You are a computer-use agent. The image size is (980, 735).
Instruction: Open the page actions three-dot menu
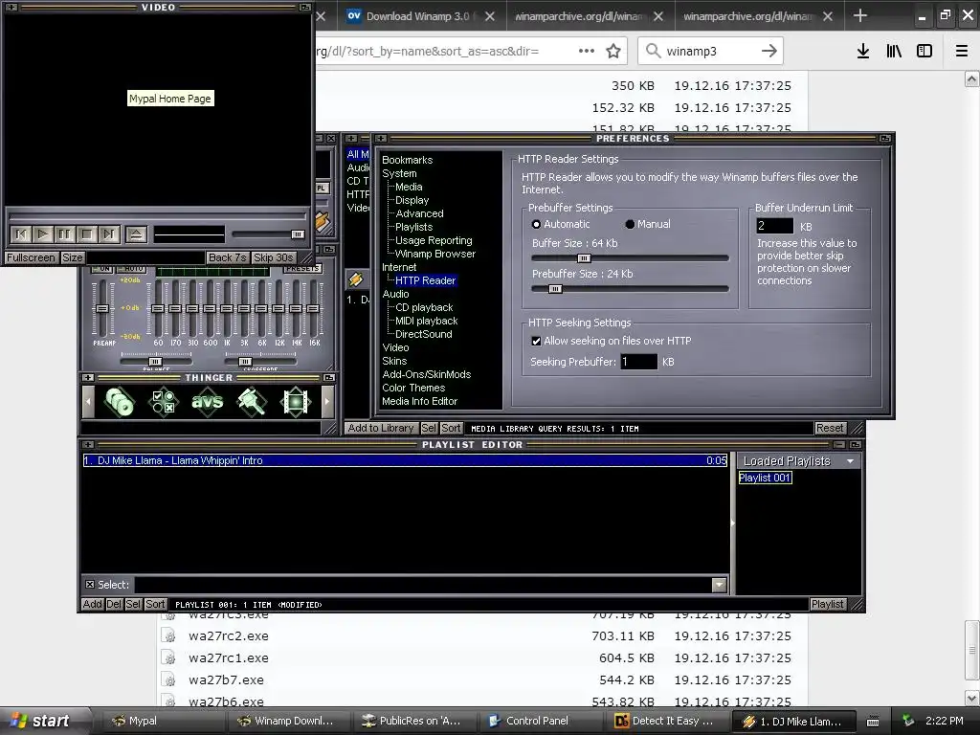[x=587, y=52]
